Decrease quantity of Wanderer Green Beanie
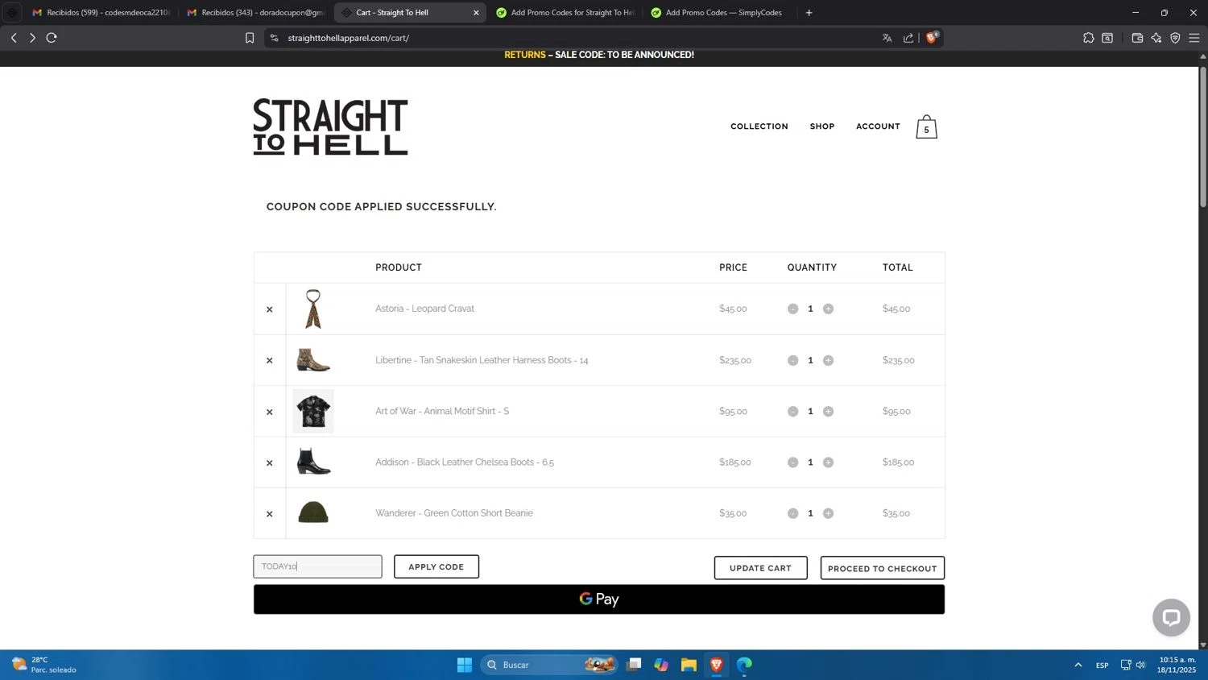Screen dimensions: 1208x680 pyautogui.click(x=793, y=513)
